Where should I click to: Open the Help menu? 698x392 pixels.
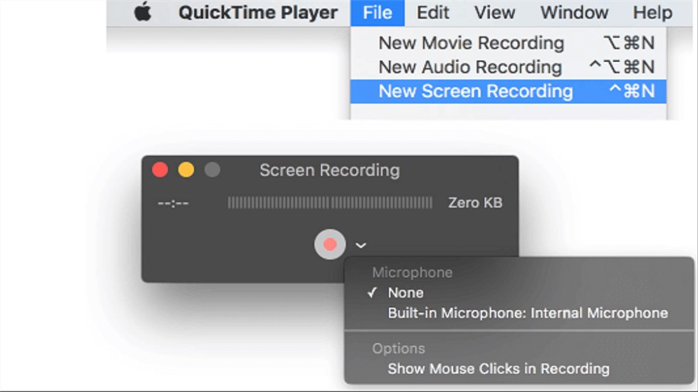pyautogui.click(x=652, y=13)
